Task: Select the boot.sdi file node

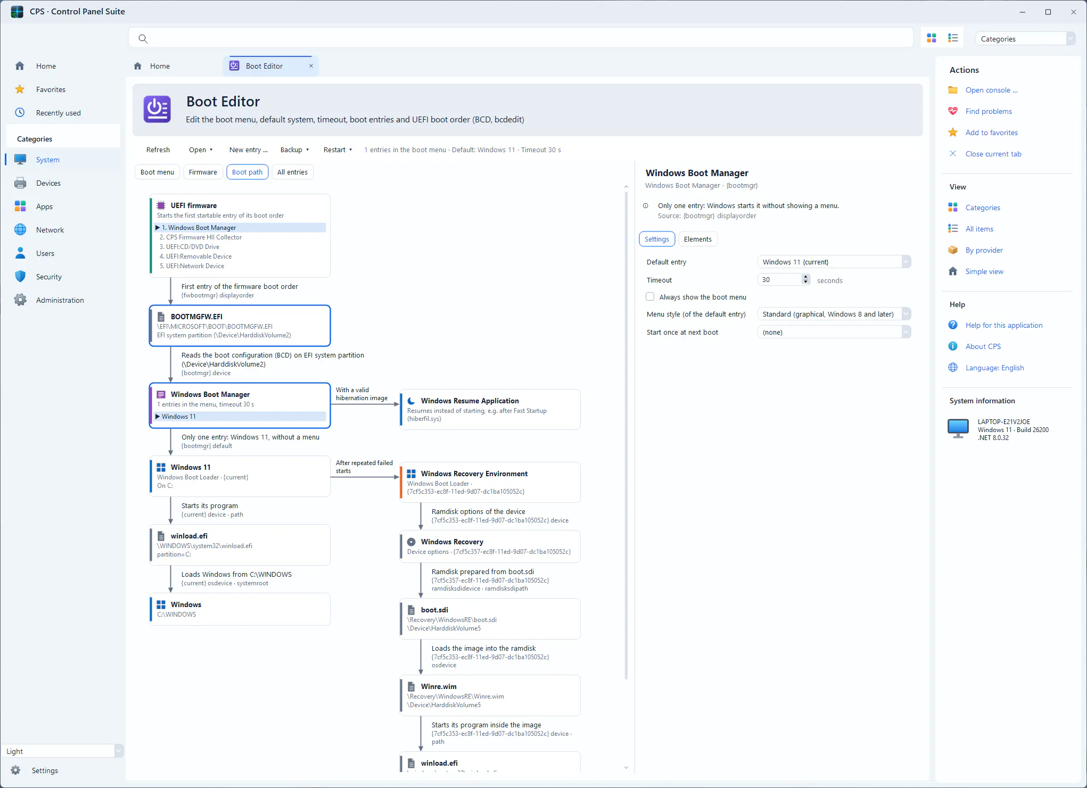Action: pos(490,619)
